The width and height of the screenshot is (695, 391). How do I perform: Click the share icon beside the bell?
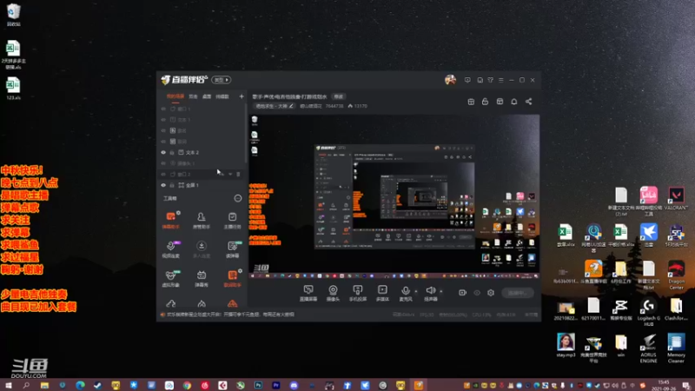[529, 102]
